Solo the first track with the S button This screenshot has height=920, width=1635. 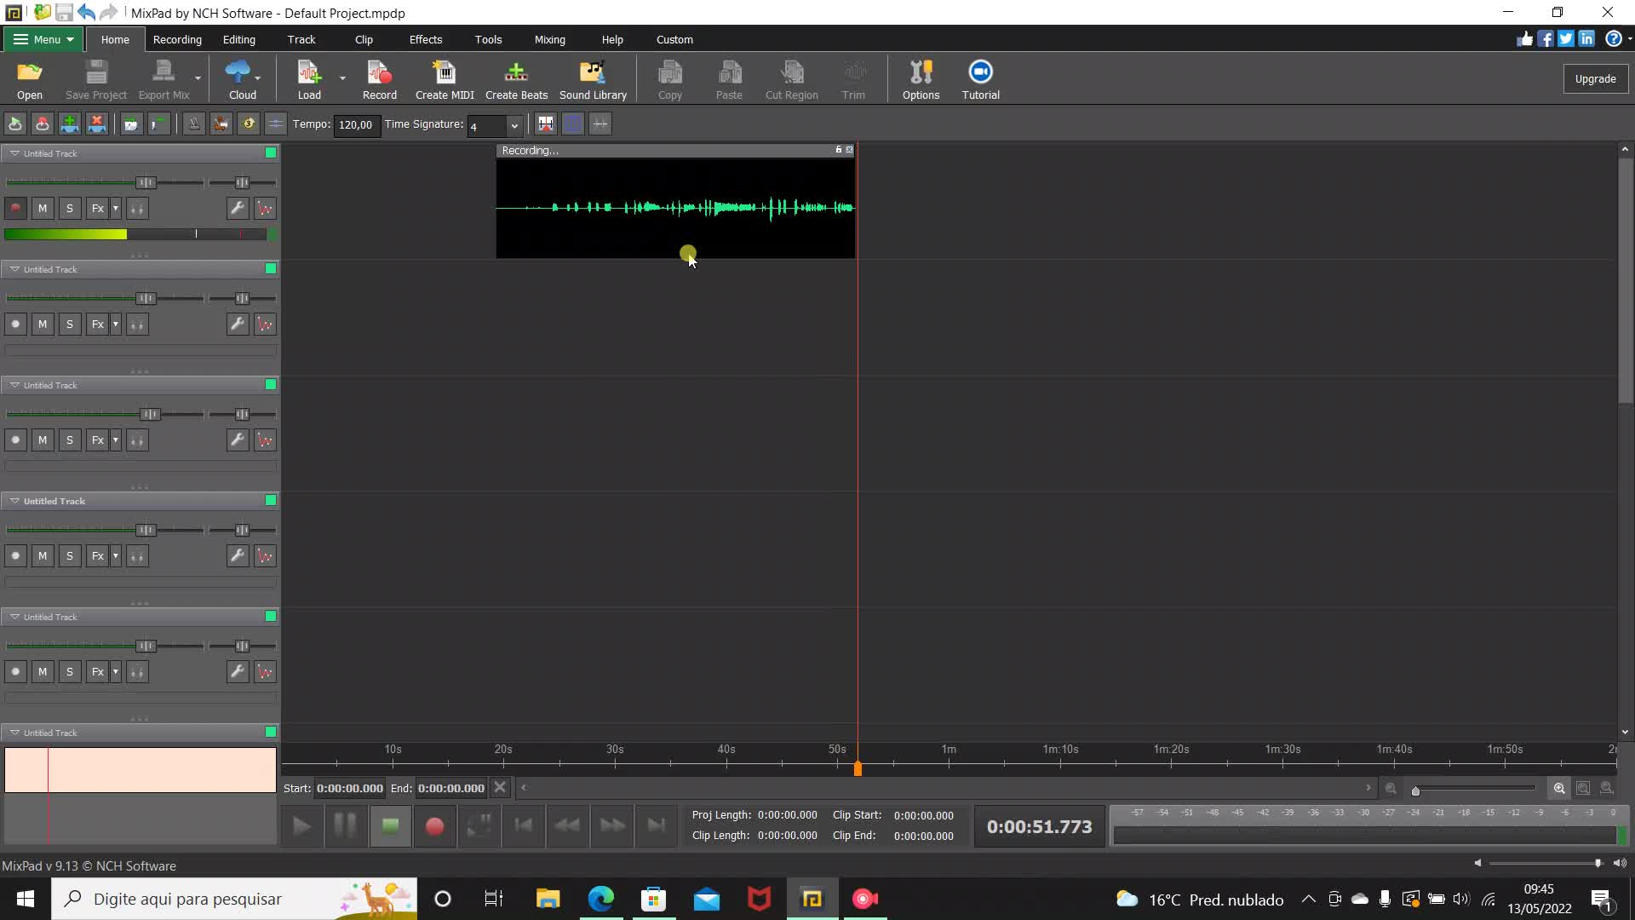point(70,208)
